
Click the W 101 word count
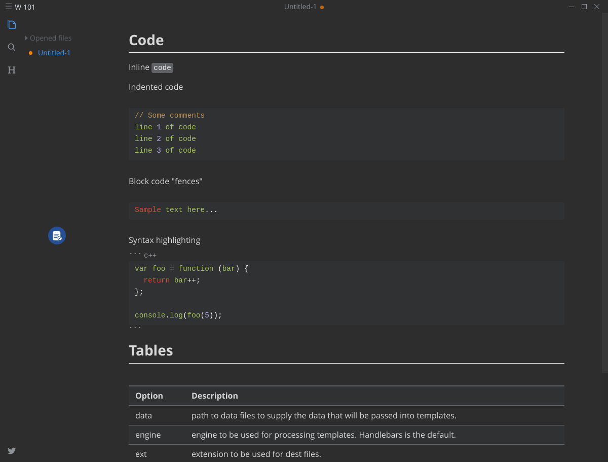click(25, 7)
